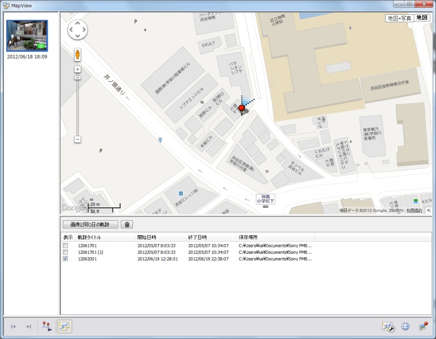
Task: Click the save path of track 12062001
Action: pos(275,259)
